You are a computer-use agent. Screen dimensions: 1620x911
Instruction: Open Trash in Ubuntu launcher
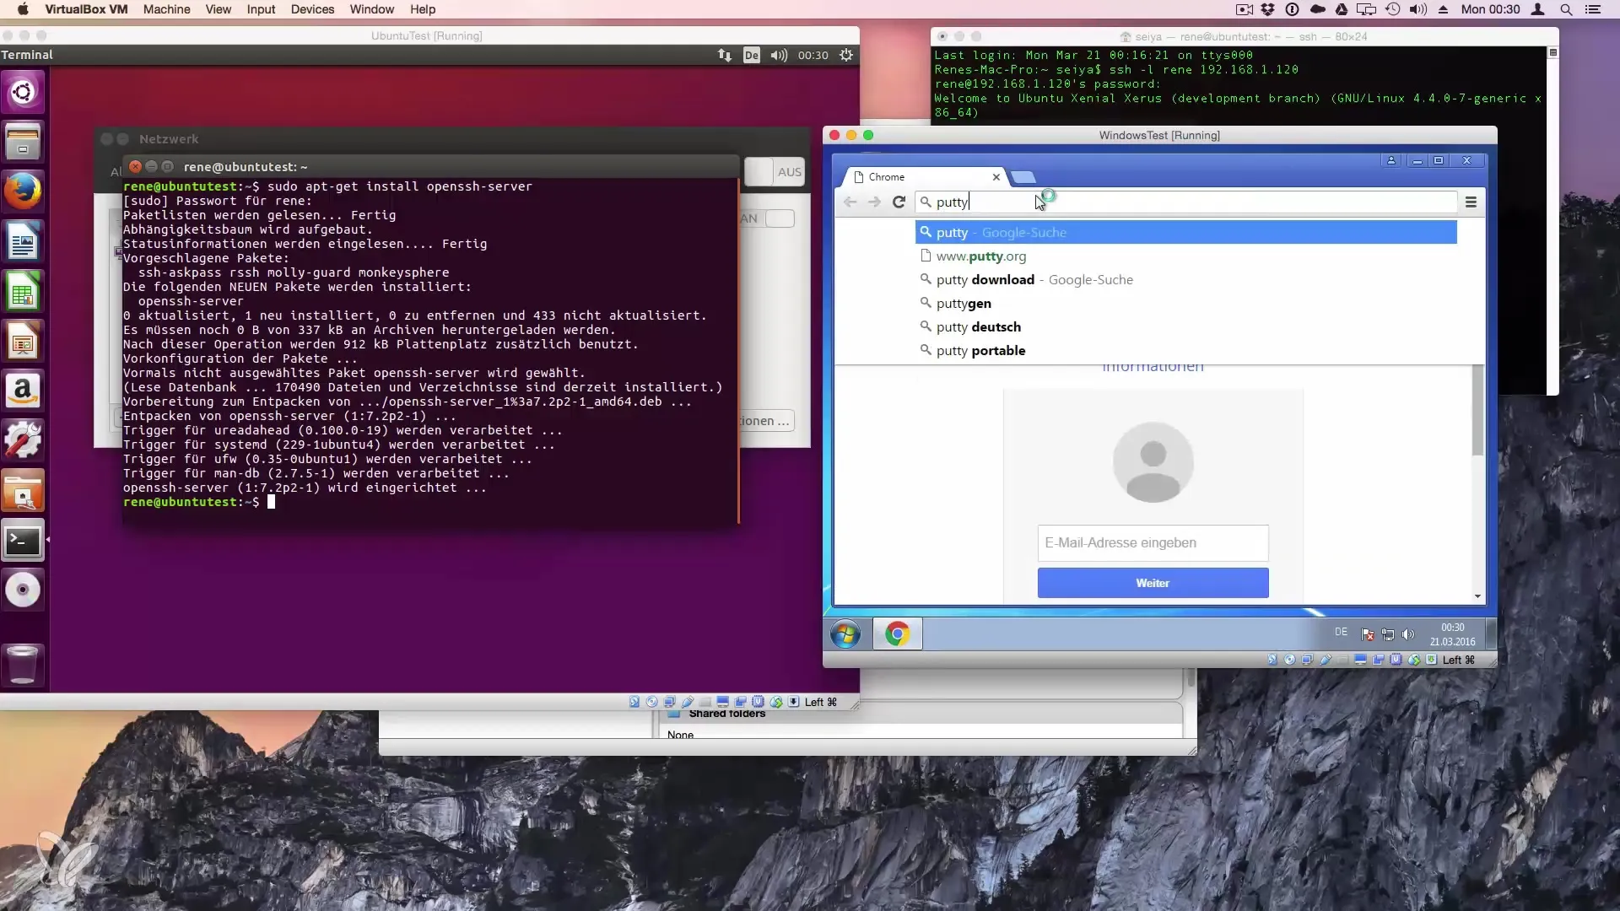[23, 664]
